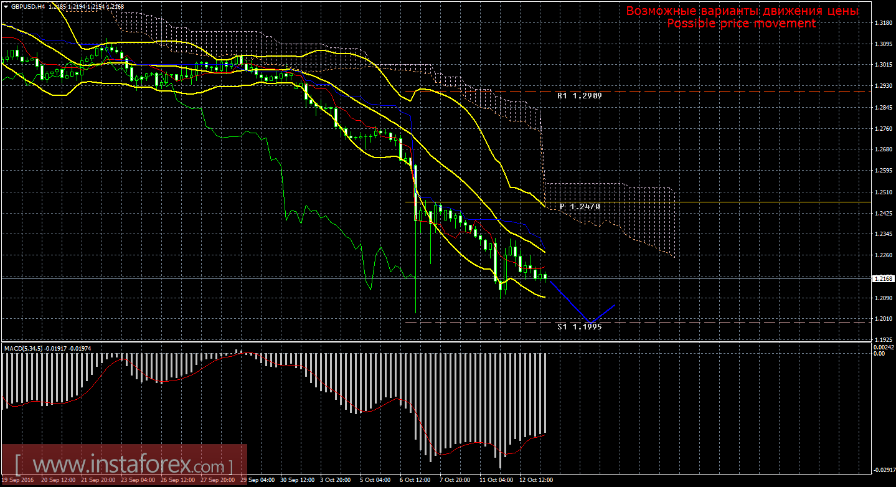Click the 6 Oct 12:00 time label
This screenshot has width=896, height=487.
pyautogui.click(x=415, y=480)
